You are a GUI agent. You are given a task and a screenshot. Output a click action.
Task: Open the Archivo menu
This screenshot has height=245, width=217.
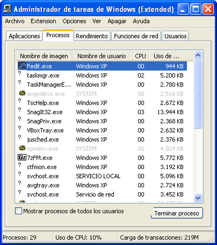coord(15,21)
